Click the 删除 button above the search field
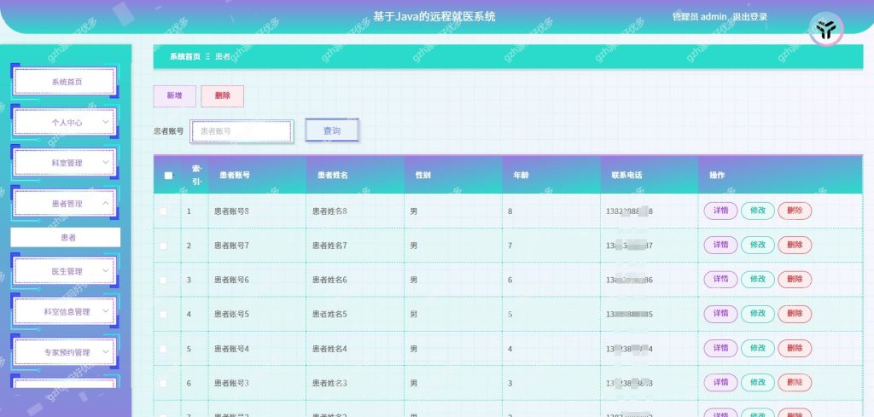This screenshot has height=417, width=874. [x=223, y=96]
